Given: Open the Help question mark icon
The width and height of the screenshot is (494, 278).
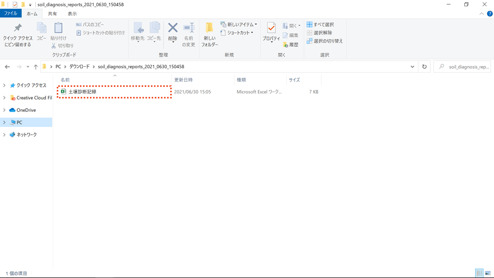Looking at the screenshot, I should (490, 14).
